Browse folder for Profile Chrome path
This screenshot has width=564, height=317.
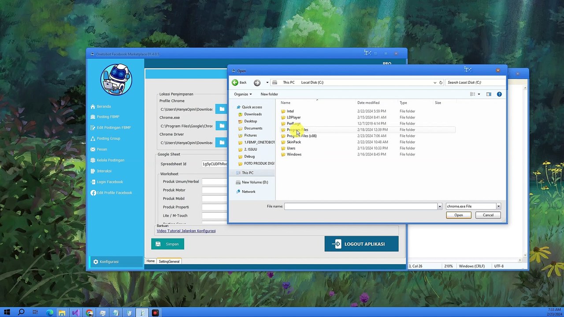222,109
